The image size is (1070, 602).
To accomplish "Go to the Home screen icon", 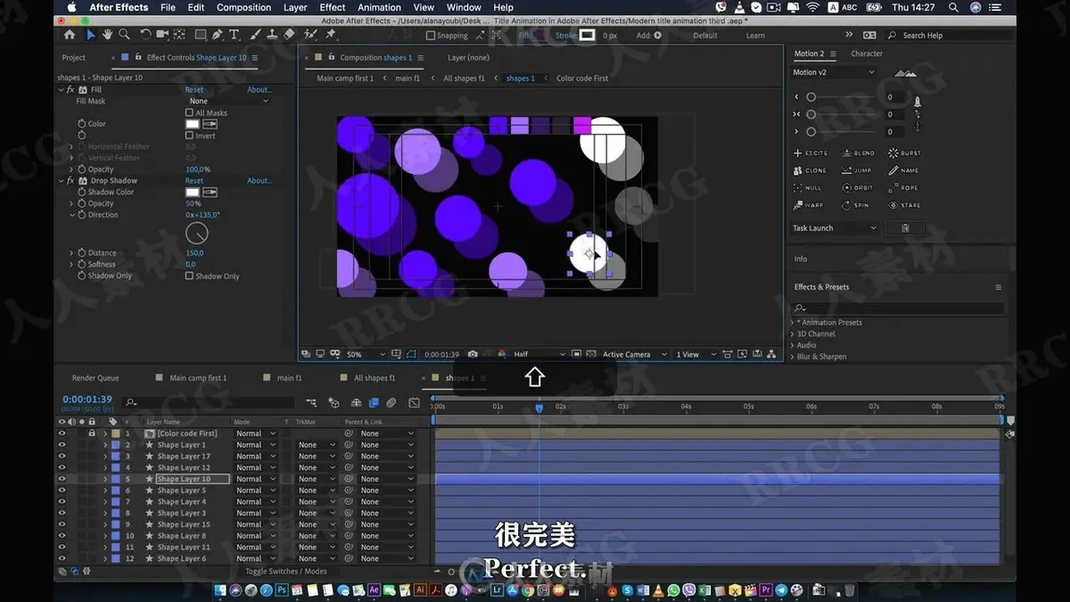I will click(70, 35).
